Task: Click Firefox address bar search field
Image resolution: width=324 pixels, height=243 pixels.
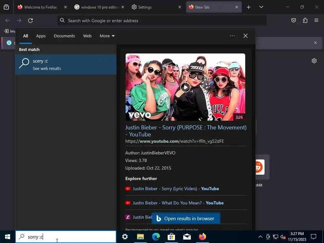Action: point(162,21)
